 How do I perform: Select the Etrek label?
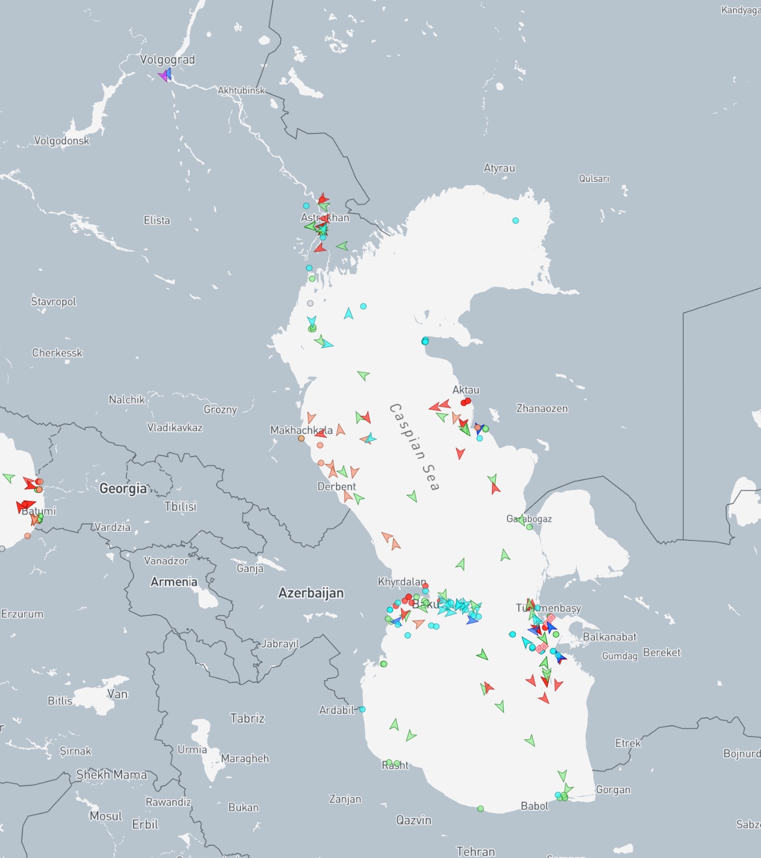(628, 743)
